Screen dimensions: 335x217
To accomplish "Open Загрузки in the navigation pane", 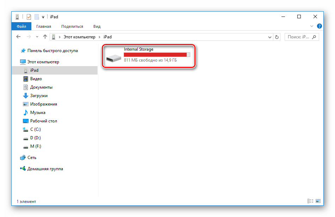I will (x=39, y=96).
